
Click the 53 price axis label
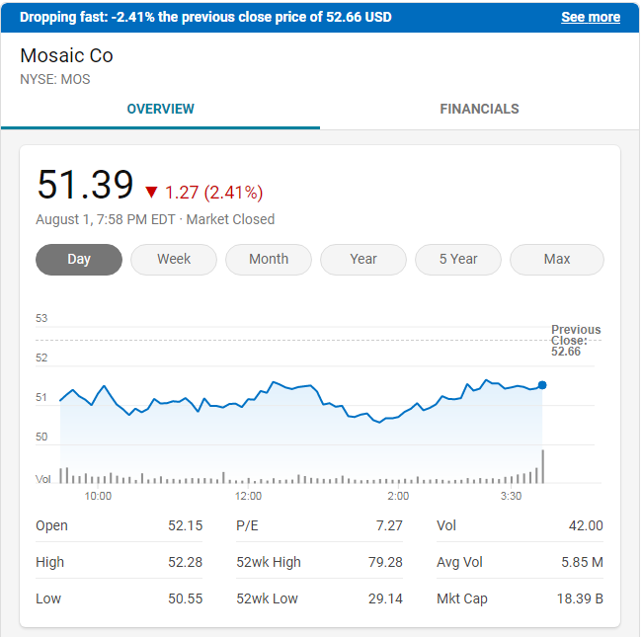pos(41,318)
